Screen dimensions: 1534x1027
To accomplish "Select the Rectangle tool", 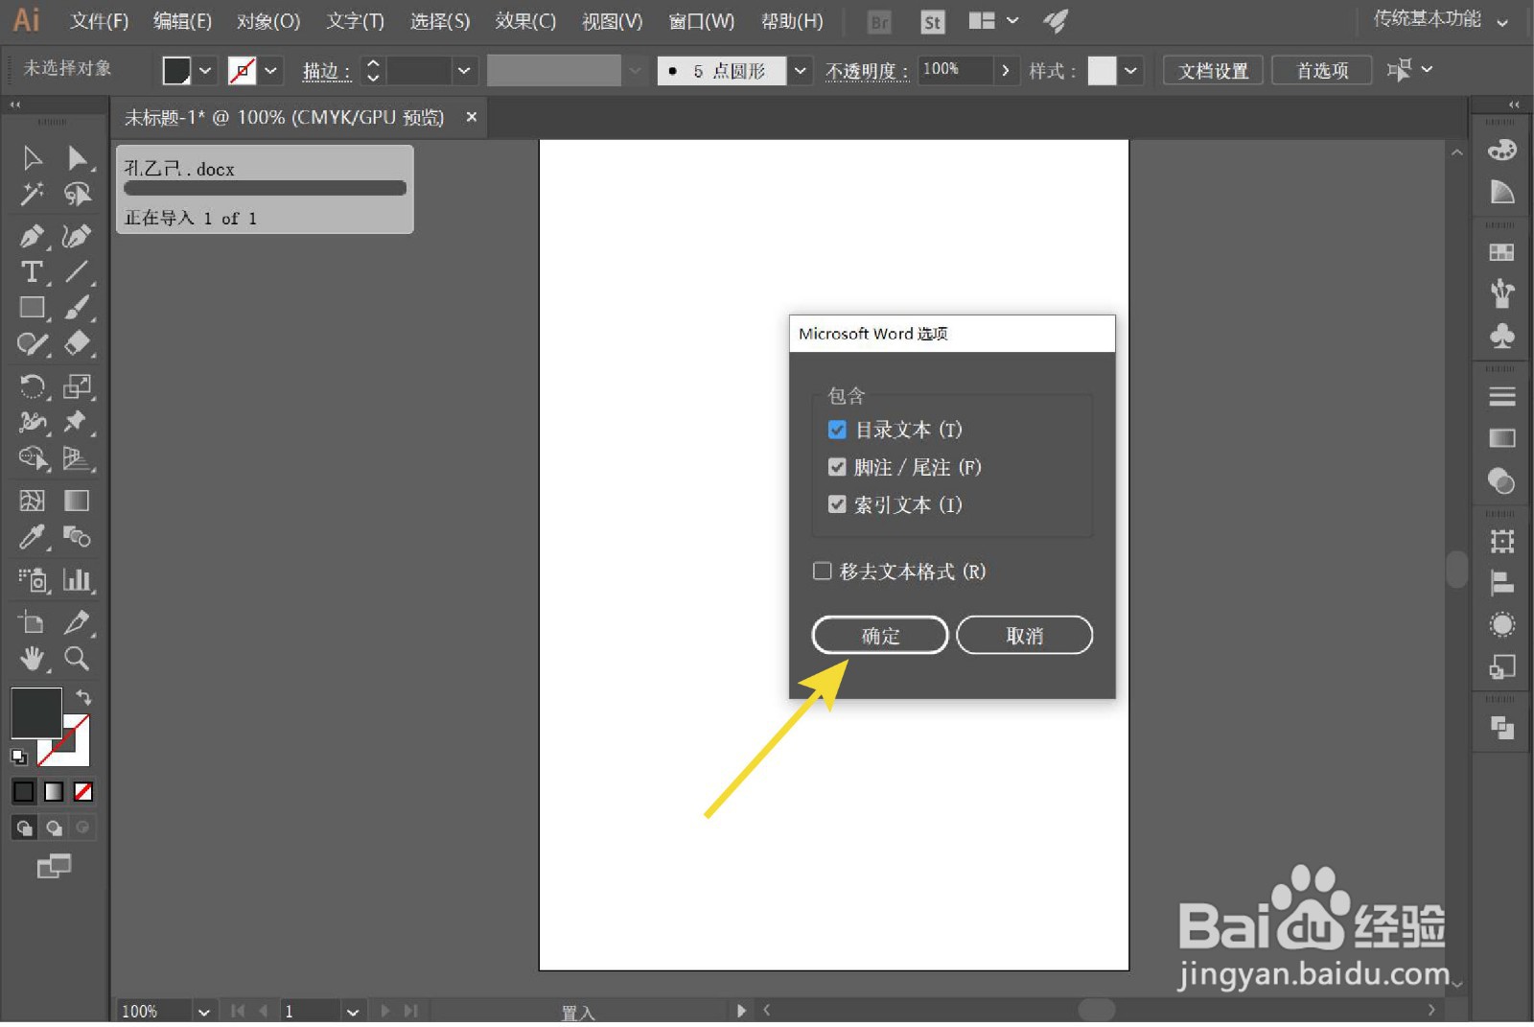I will pyautogui.click(x=32, y=308).
